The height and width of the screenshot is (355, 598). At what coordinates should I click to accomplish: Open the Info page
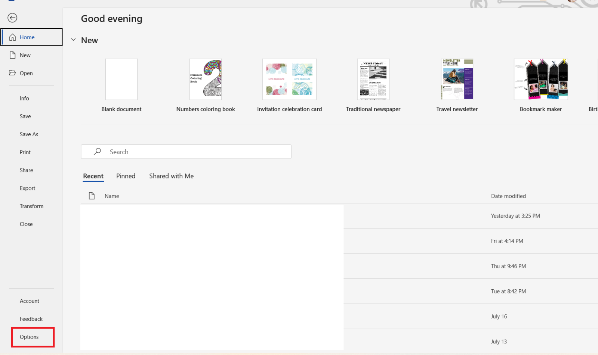click(24, 99)
